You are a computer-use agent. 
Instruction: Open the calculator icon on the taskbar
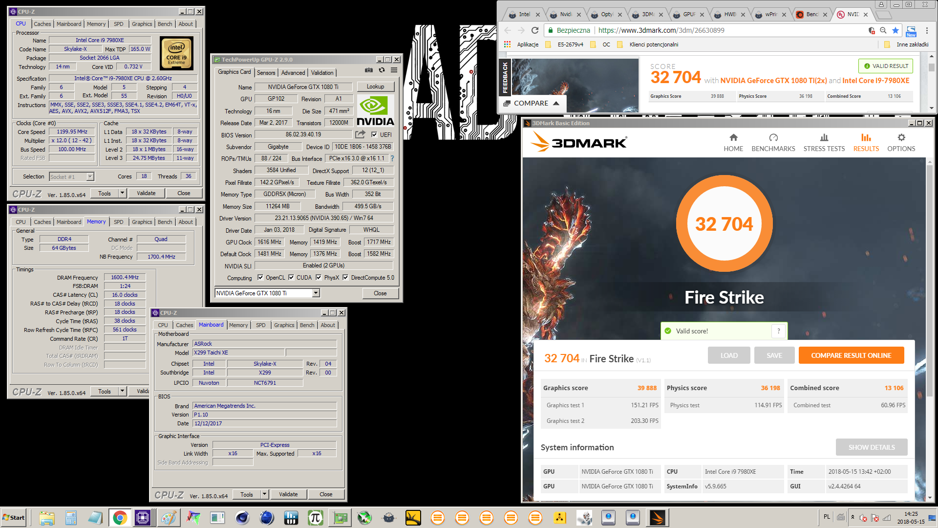tap(71, 518)
